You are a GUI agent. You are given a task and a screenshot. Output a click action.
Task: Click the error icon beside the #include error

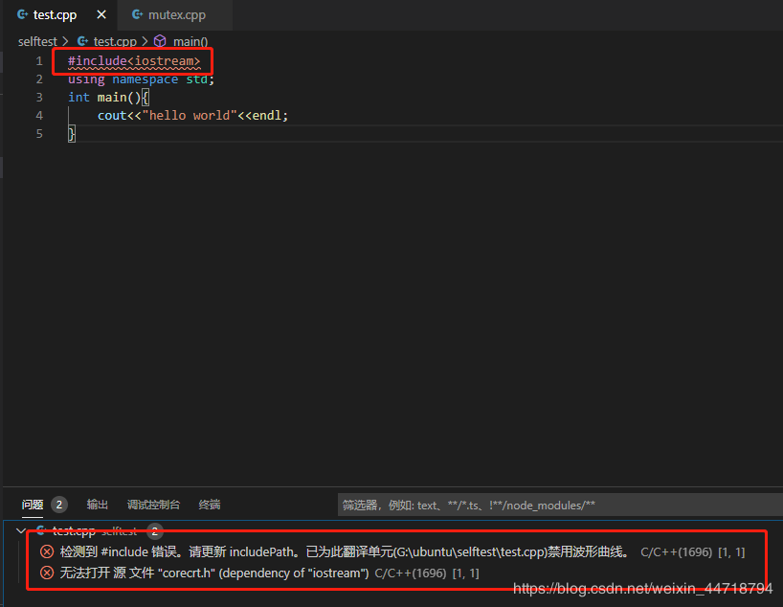pyautogui.click(x=47, y=552)
